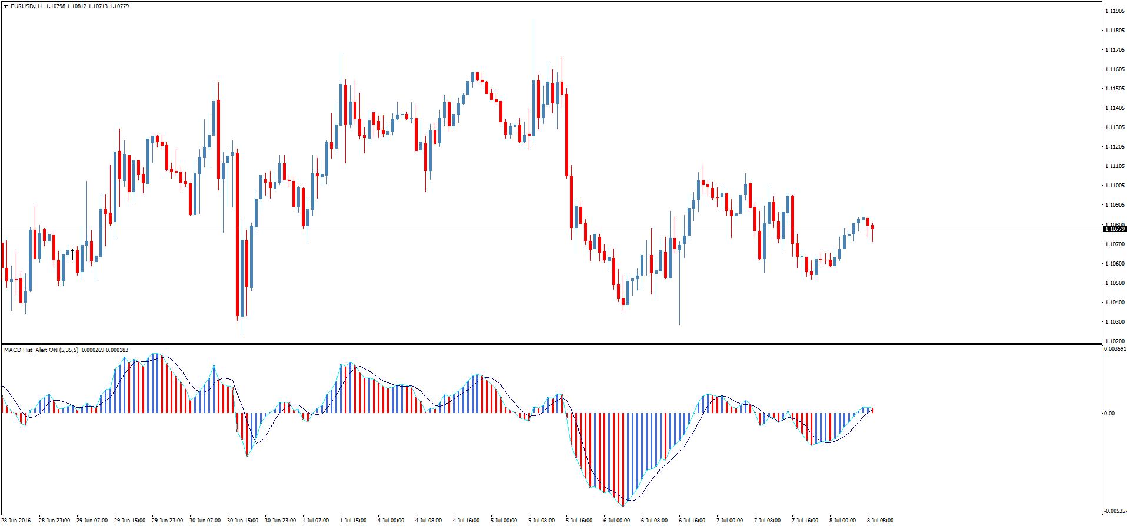Click the EURUSD,H1 chart symbol label
Viewport: 1127px width, 527px height.
click(x=26, y=6)
